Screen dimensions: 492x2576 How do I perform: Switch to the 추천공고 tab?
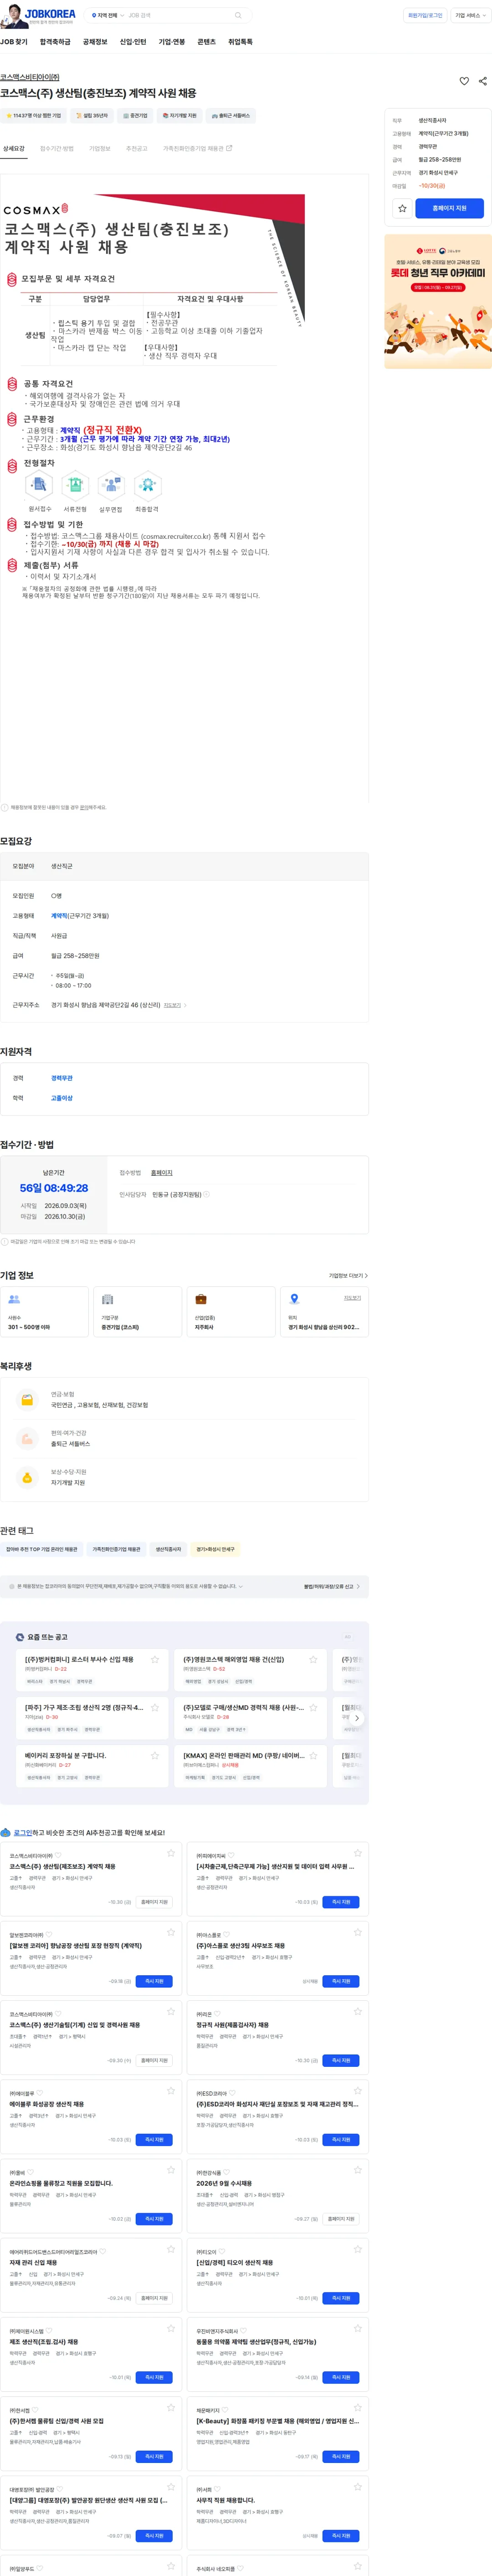(137, 148)
